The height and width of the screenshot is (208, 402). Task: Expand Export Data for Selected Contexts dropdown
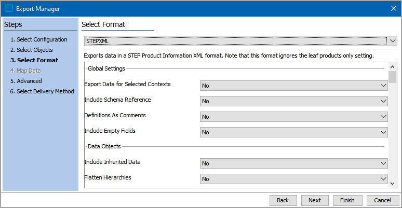294,86
